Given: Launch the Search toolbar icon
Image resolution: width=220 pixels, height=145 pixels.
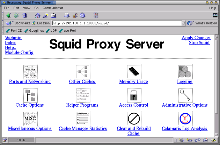Looking at the screenshot, I should pyautogui.click(x=45, y=15).
